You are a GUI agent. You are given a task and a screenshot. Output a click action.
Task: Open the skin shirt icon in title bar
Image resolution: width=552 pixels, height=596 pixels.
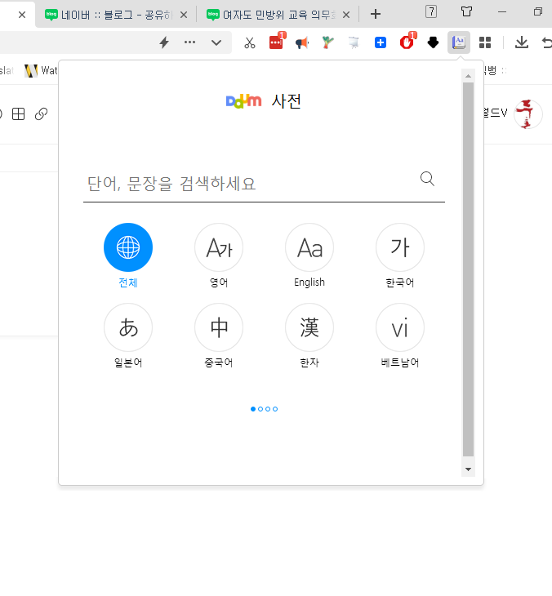(x=466, y=11)
